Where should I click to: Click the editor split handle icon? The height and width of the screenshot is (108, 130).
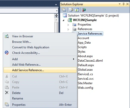(56, 16)
